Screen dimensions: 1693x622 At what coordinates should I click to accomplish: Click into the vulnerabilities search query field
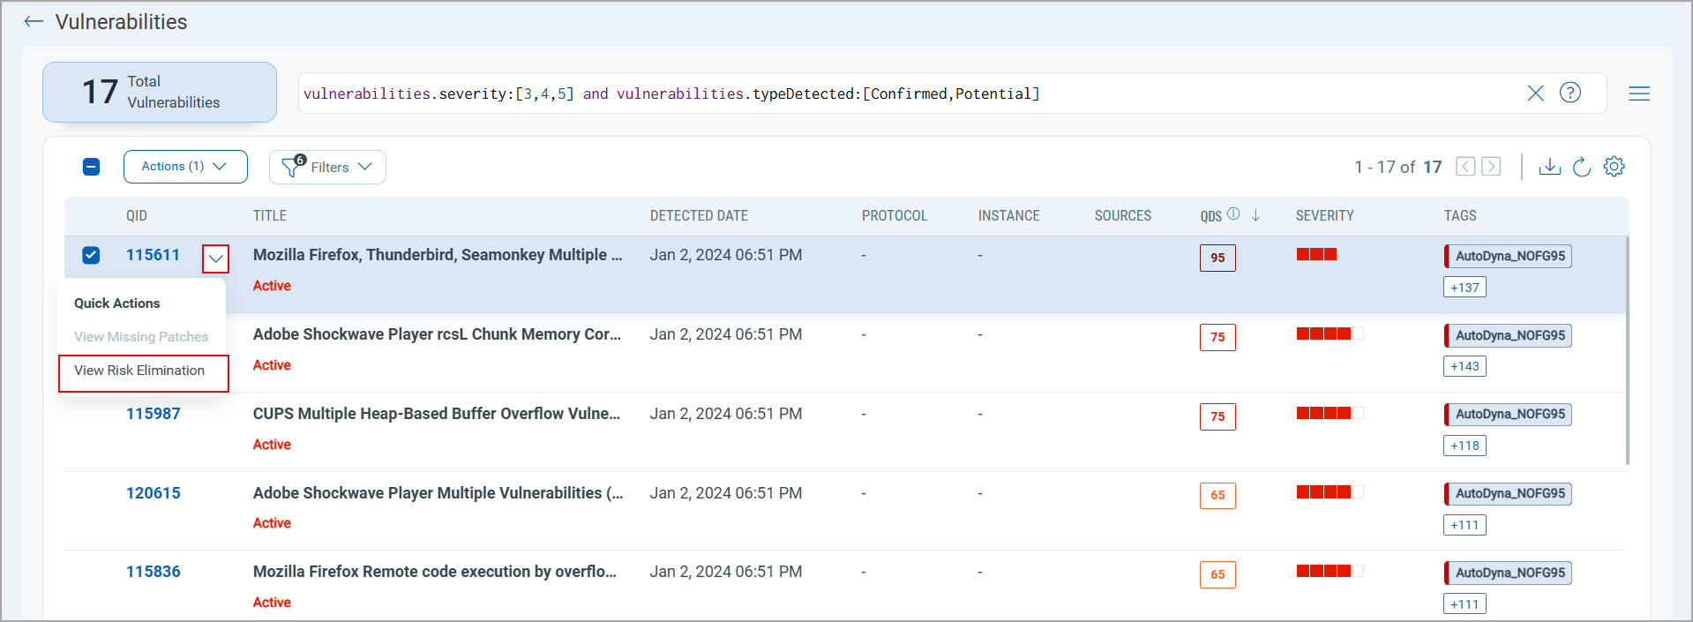882,94
